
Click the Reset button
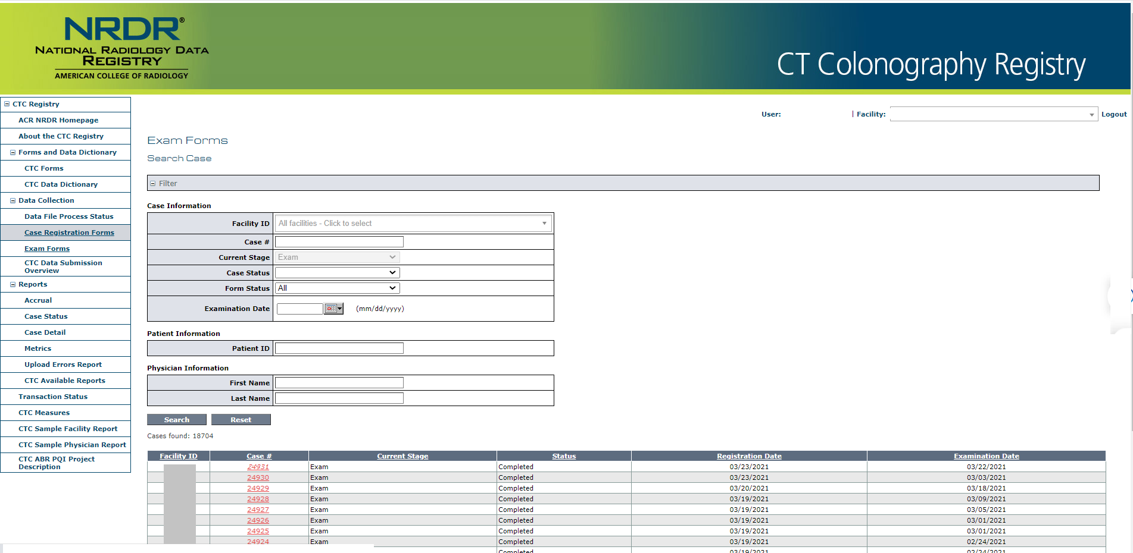click(x=241, y=420)
